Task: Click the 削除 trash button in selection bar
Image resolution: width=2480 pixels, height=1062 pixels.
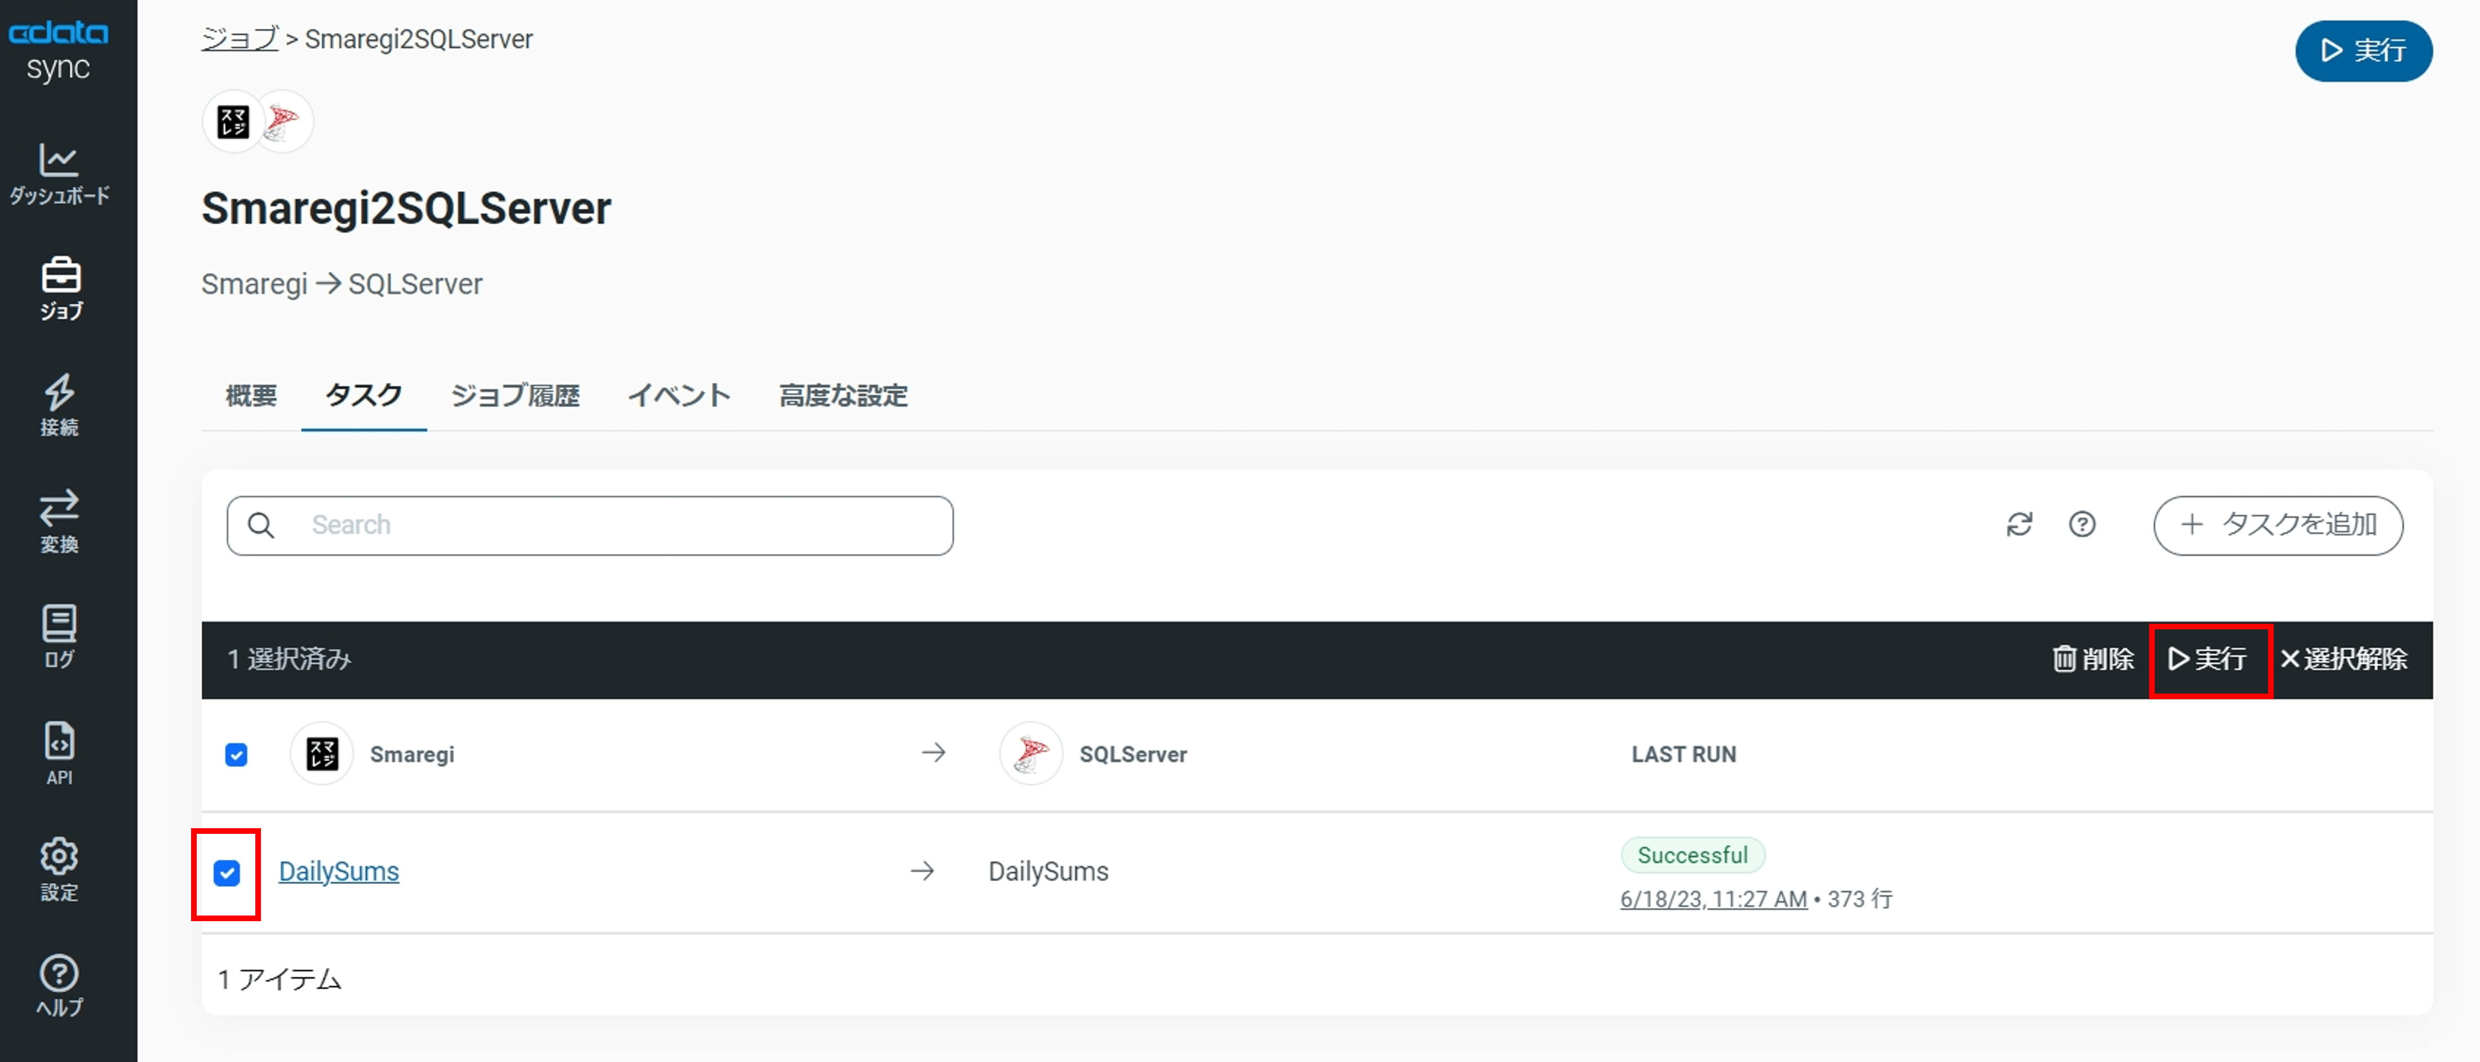Action: [x=2093, y=659]
